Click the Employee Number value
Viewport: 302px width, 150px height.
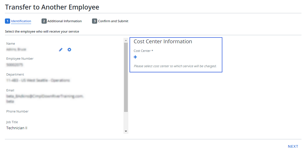click(x=15, y=65)
